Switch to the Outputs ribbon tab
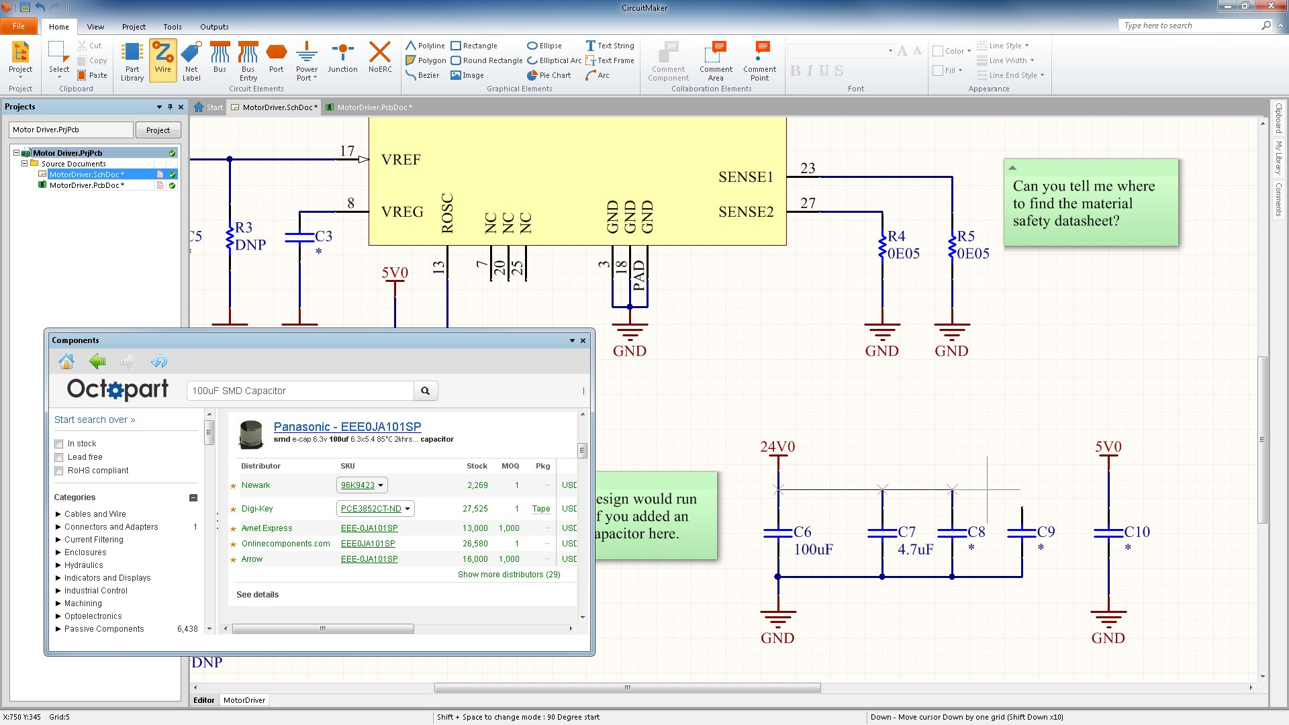Image resolution: width=1289 pixels, height=725 pixels. click(x=214, y=27)
